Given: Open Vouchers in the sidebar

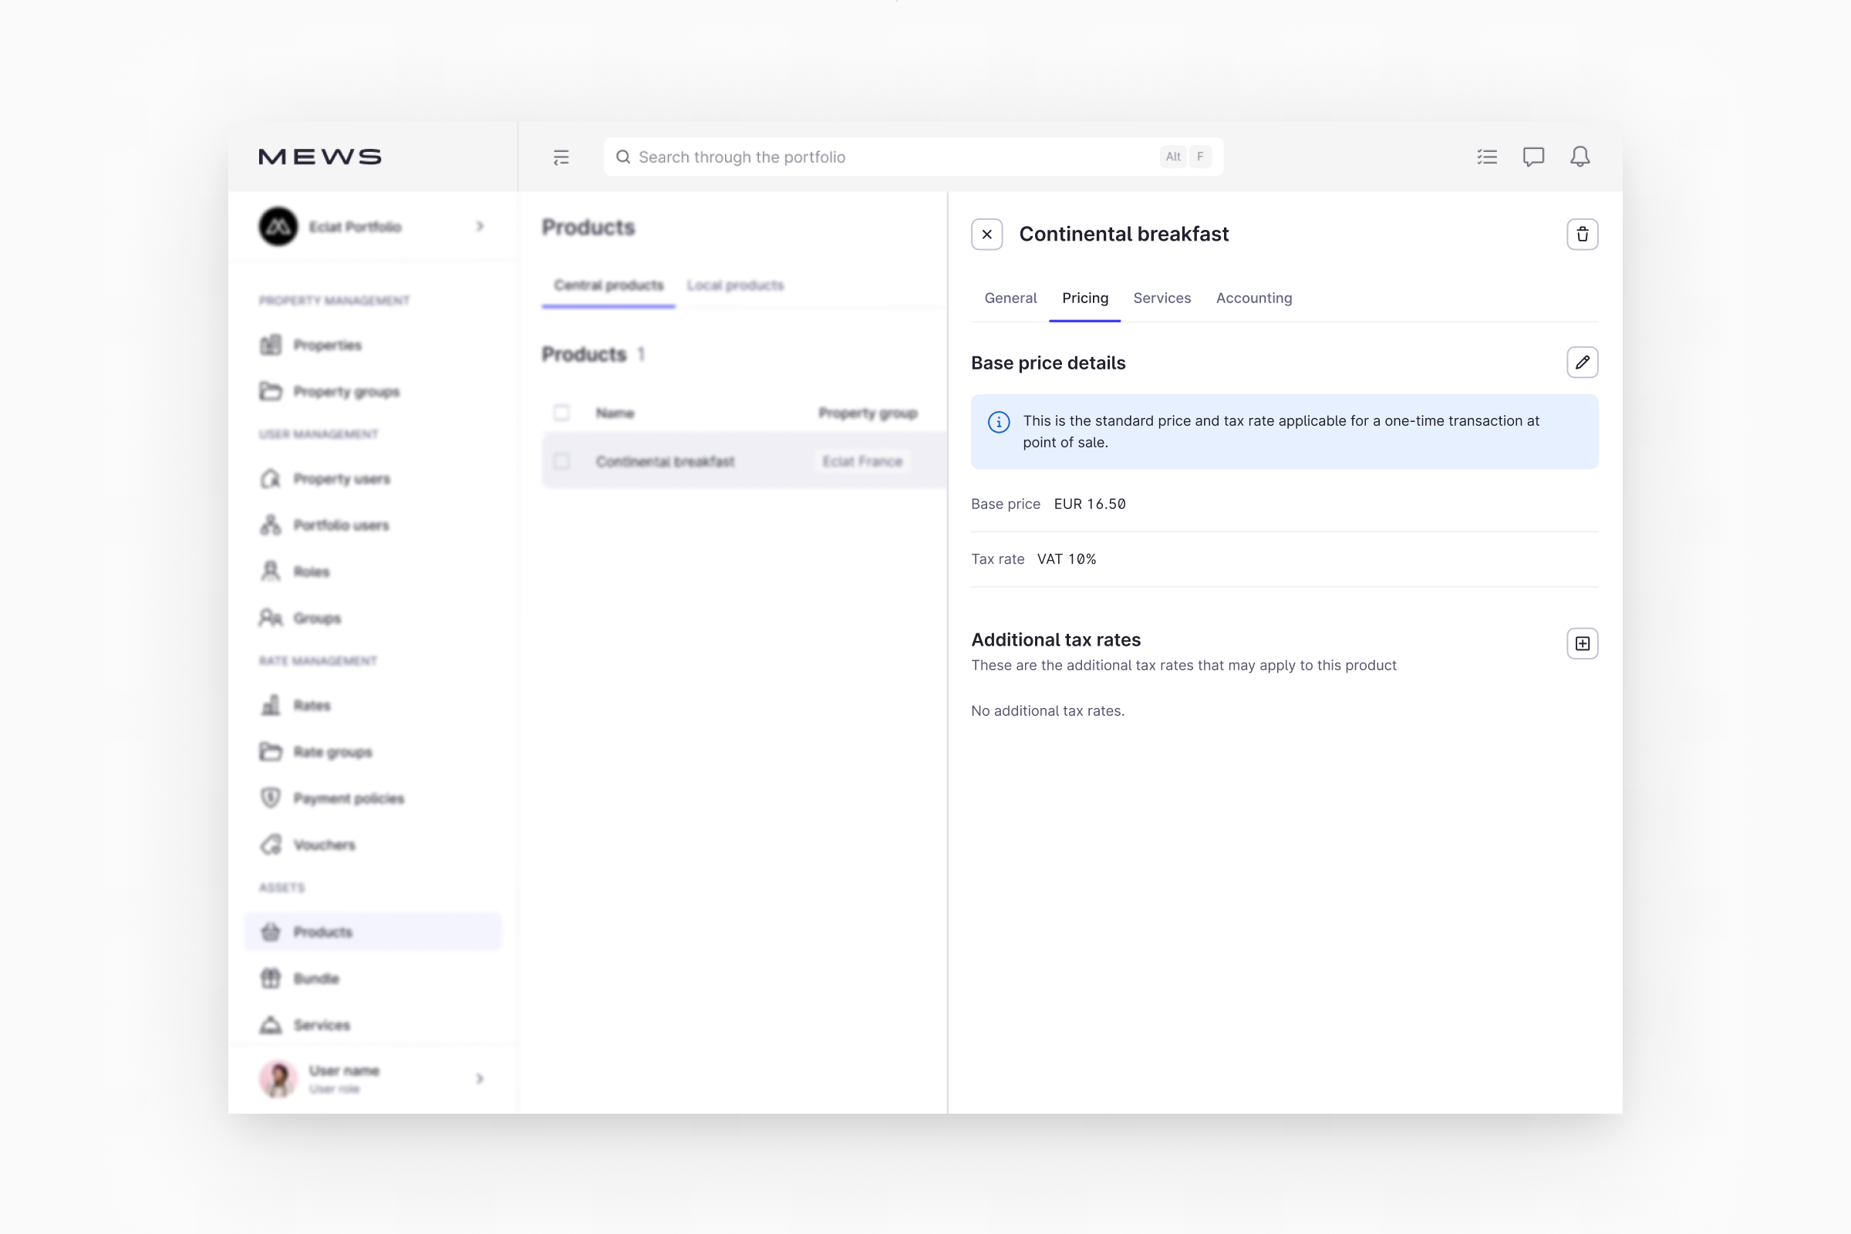Looking at the screenshot, I should pyautogui.click(x=324, y=845).
